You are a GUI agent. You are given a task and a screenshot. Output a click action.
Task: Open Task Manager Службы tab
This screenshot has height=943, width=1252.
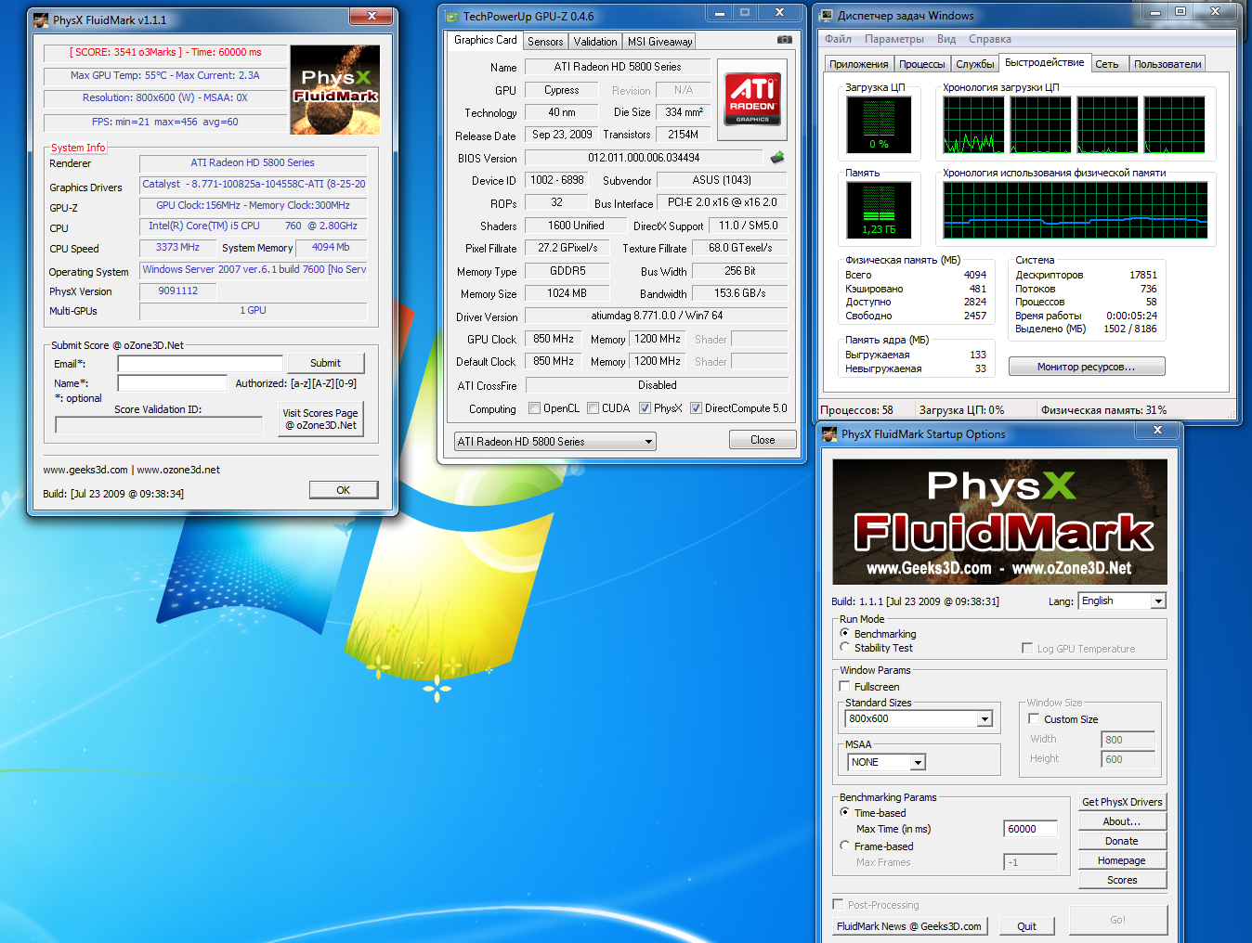coord(975,64)
